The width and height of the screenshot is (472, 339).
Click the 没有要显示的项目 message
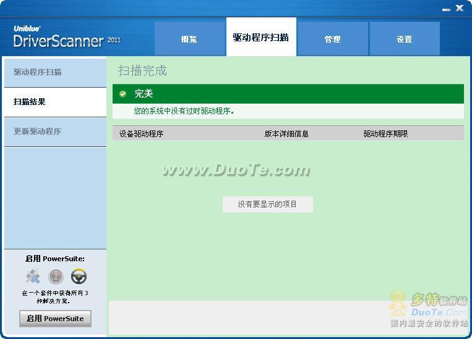tap(268, 204)
